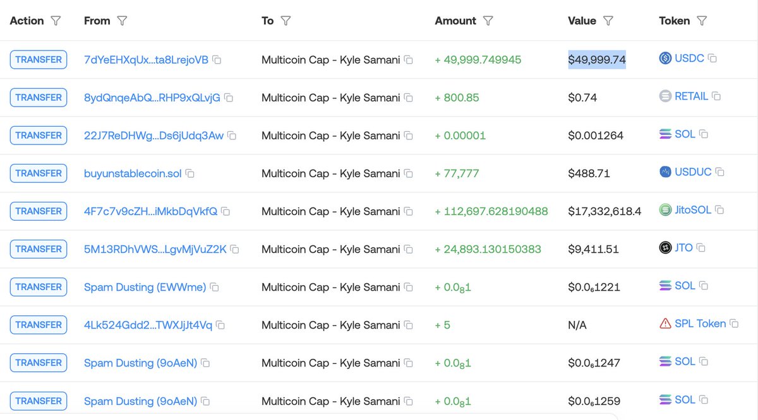The image size is (758, 420).
Task: Open the Amount column filter
Action: click(488, 21)
